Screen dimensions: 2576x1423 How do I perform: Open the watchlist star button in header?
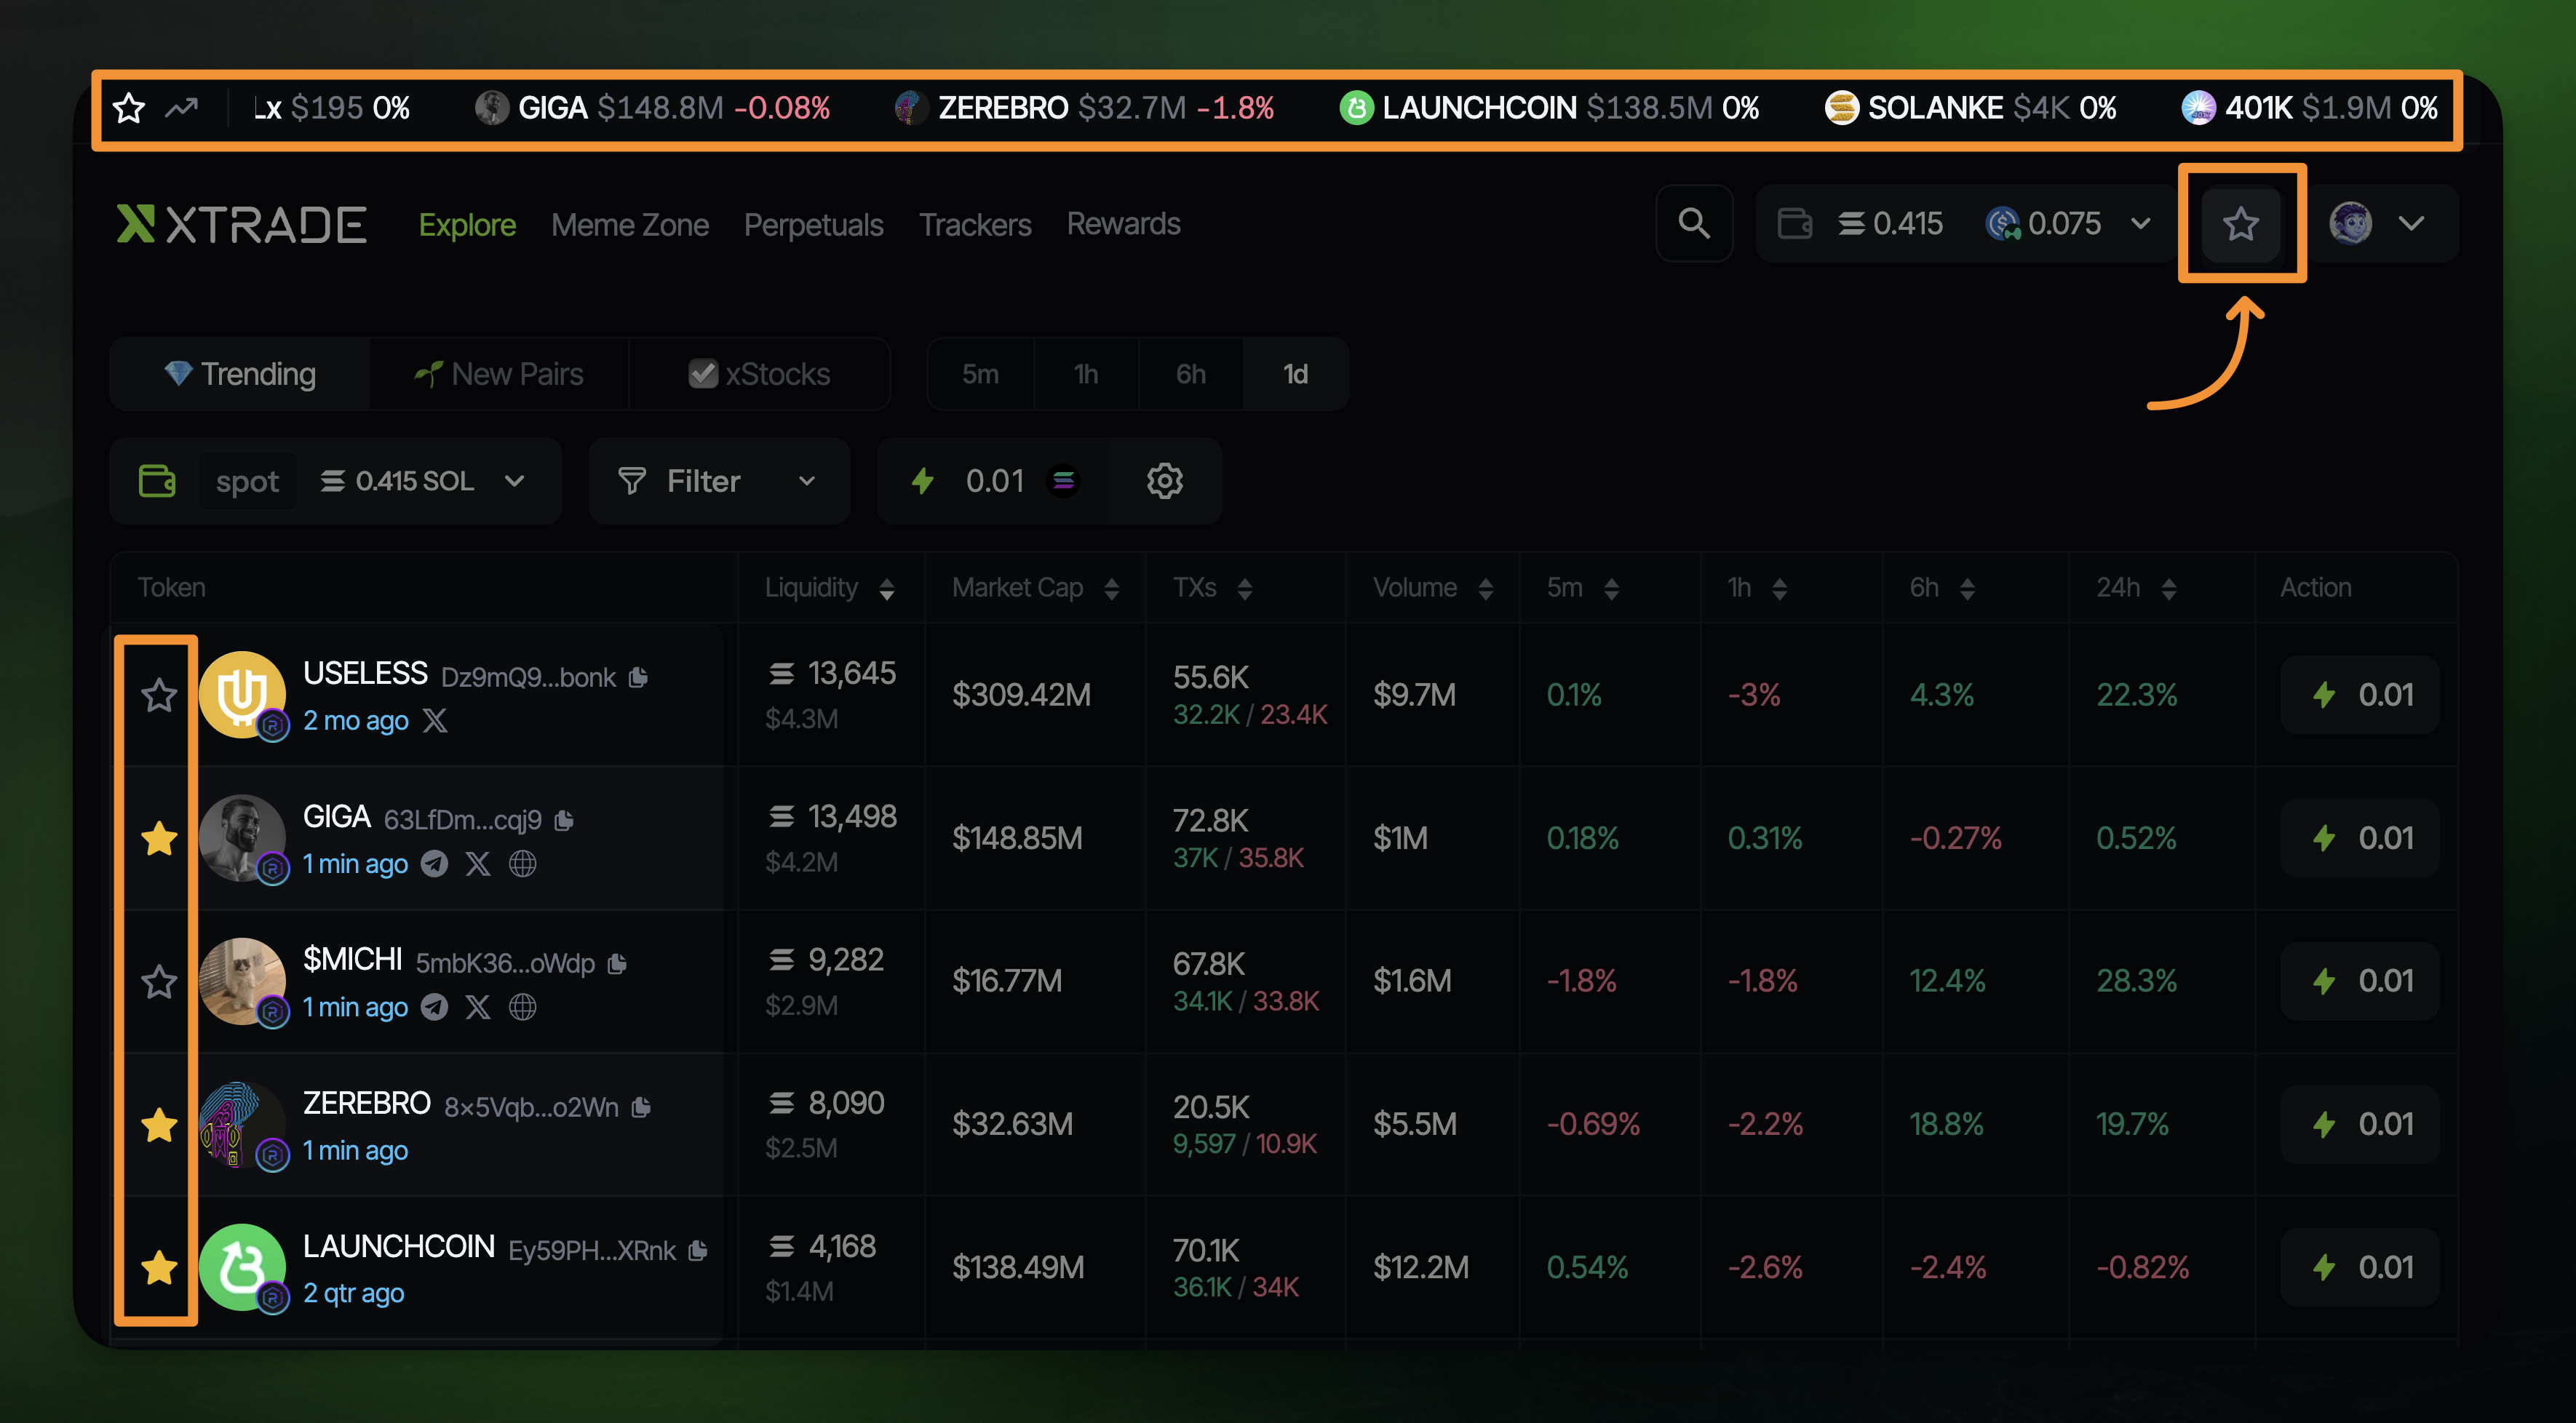click(2240, 223)
